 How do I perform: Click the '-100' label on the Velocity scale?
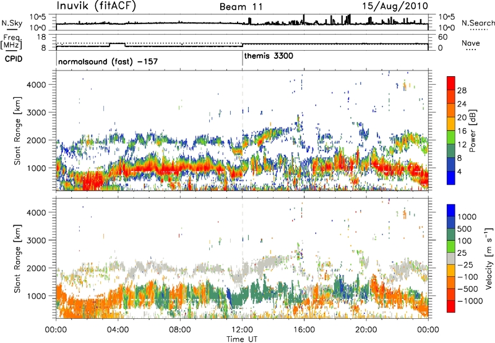pos(467,277)
